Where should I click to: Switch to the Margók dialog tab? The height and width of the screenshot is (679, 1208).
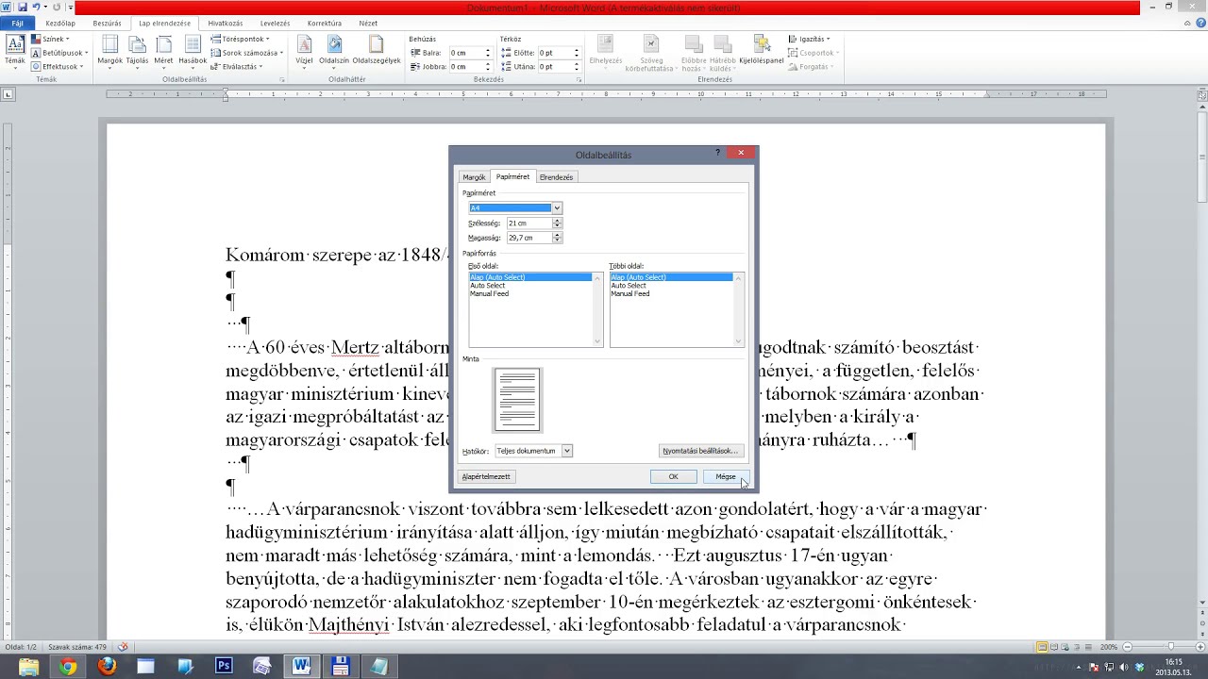click(474, 177)
